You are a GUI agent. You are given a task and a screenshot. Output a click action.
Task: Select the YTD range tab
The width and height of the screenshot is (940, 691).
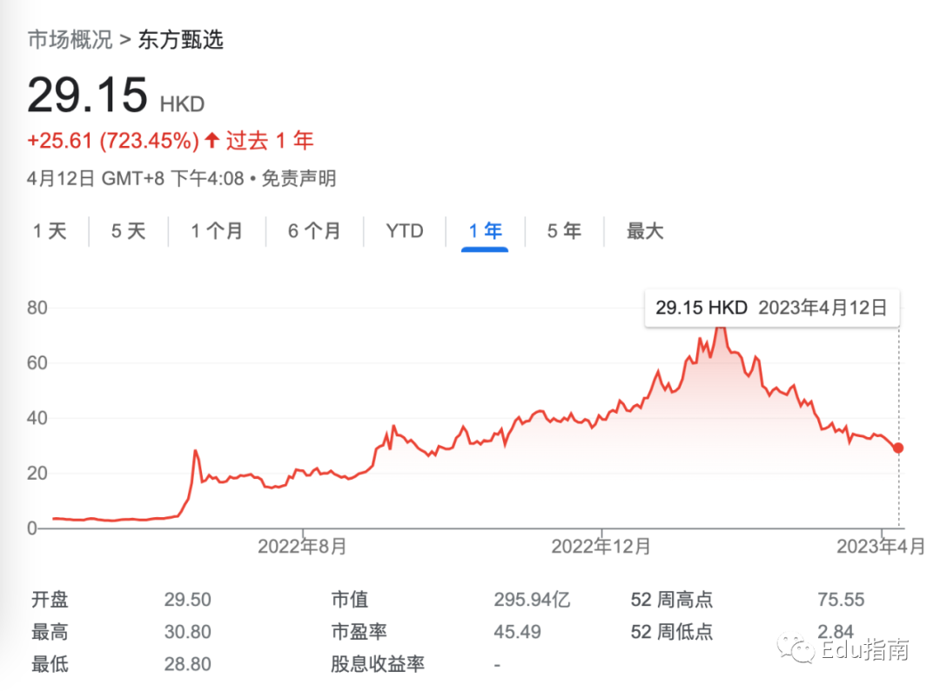pyautogui.click(x=405, y=231)
